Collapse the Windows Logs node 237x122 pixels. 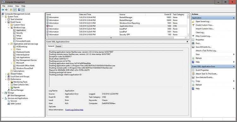[9, 27]
